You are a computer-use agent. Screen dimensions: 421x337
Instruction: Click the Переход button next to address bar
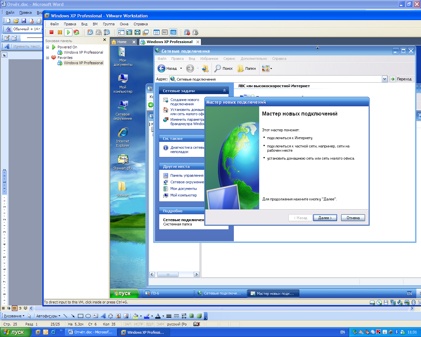coord(401,79)
